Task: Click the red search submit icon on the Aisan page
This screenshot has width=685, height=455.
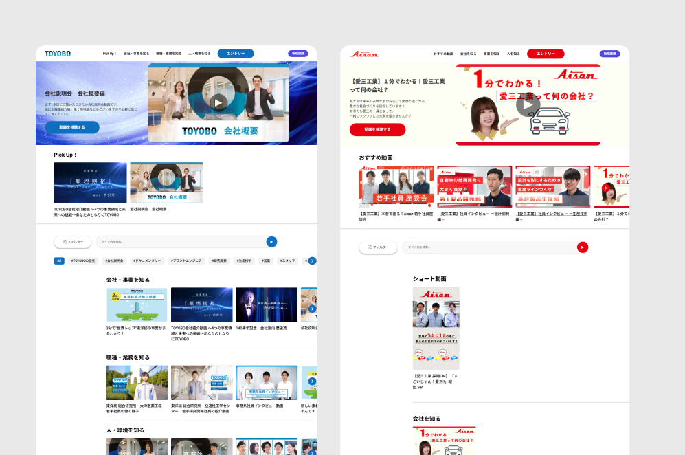Action: 583,247
